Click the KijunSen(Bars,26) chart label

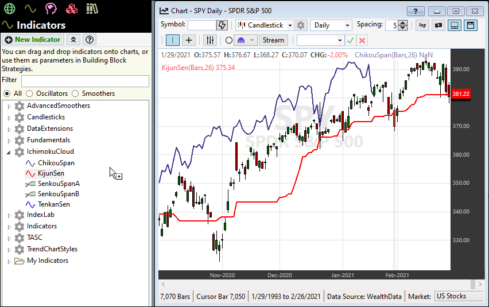click(x=198, y=68)
